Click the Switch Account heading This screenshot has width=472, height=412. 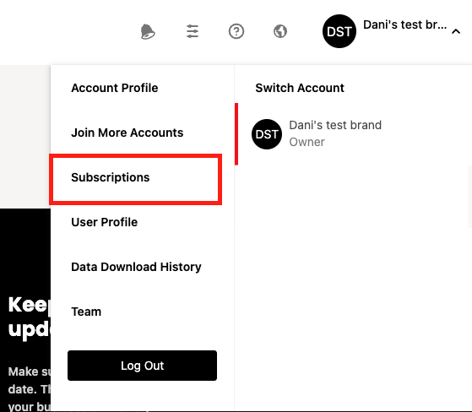pyautogui.click(x=300, y=88)
